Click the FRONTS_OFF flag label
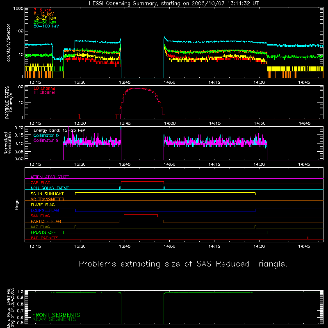This screenshot has width=328, height=328. (x=43, y=232)
